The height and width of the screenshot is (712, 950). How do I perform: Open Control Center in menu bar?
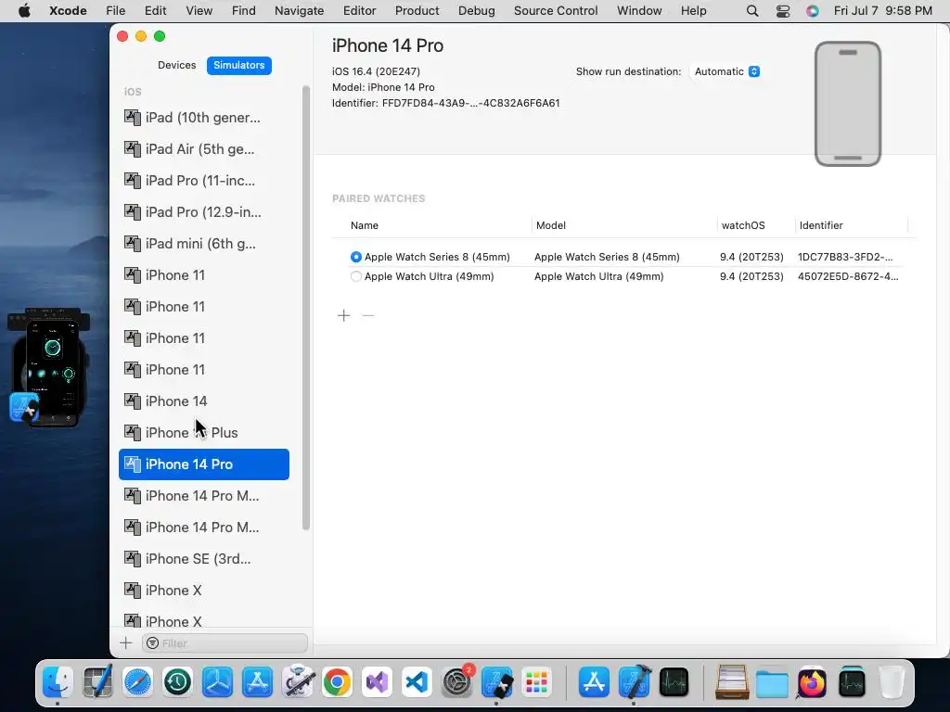point(783,11)
